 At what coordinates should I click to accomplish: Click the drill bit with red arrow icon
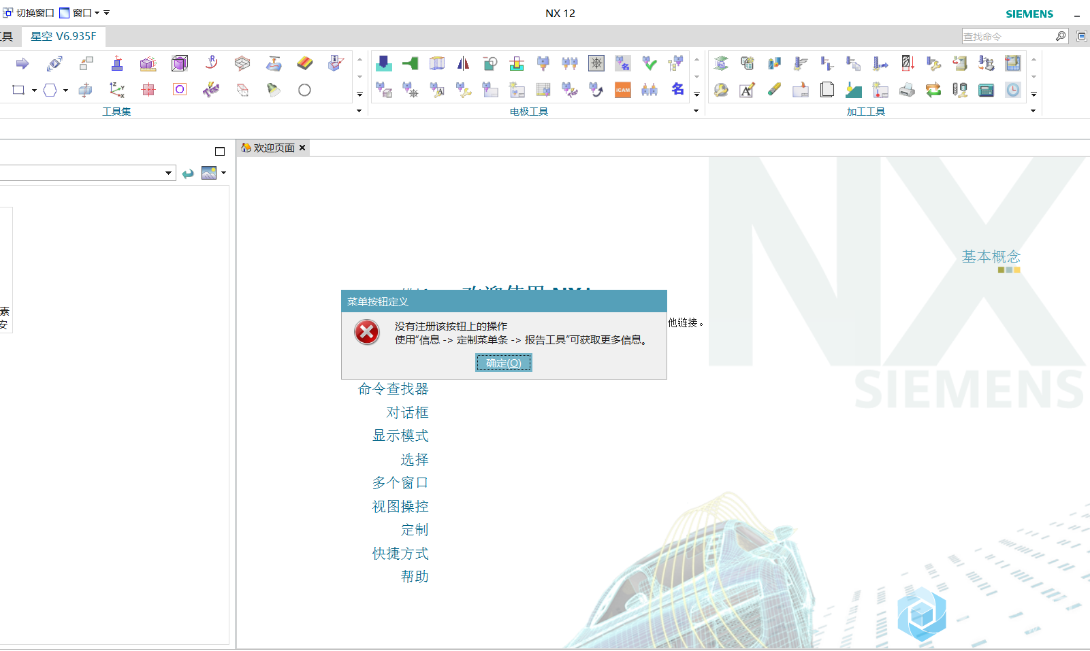[x=907, y=64]
